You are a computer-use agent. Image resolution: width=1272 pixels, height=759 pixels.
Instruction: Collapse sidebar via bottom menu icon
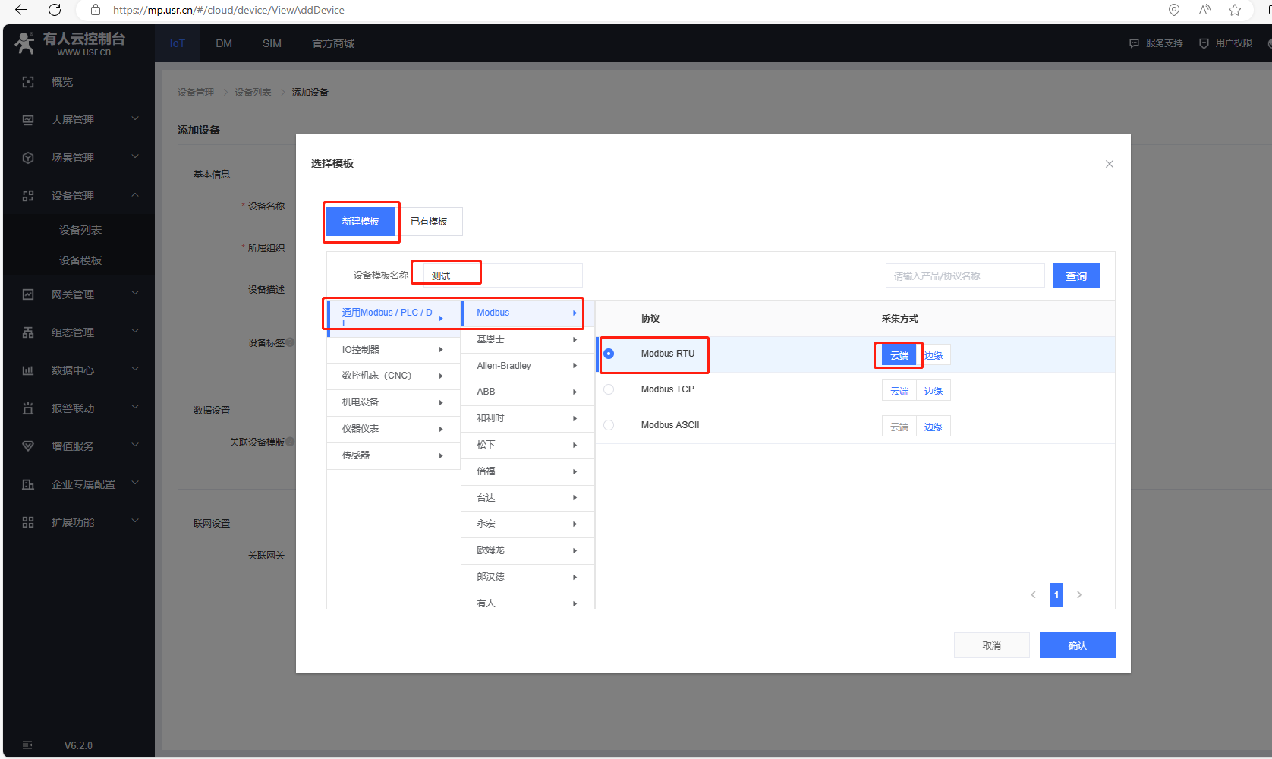click(x=27, y=745)
